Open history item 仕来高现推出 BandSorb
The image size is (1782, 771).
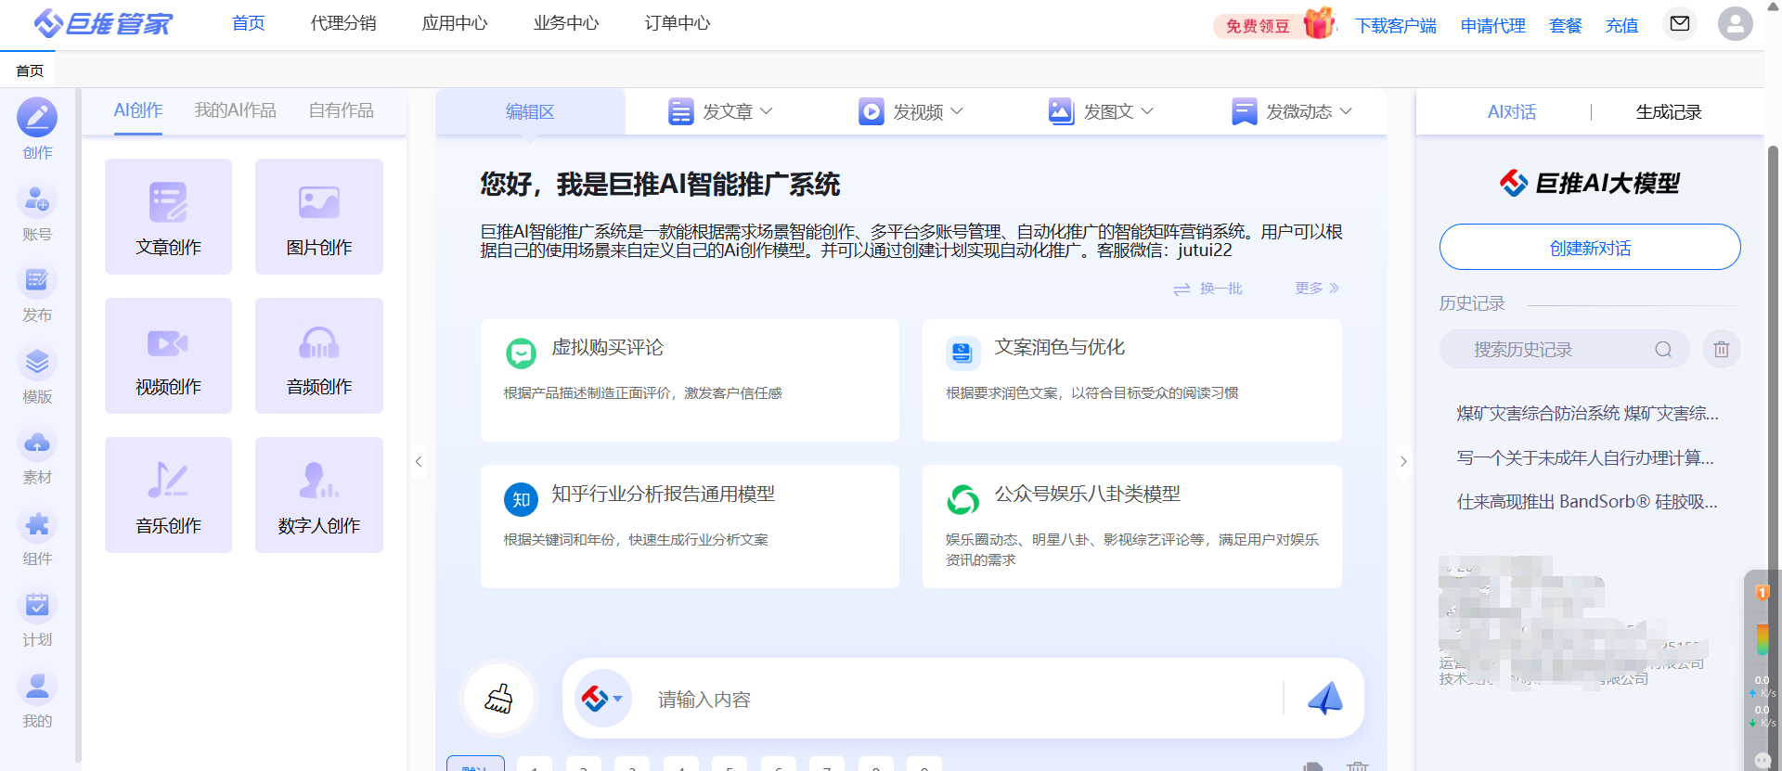[1587, 501]
